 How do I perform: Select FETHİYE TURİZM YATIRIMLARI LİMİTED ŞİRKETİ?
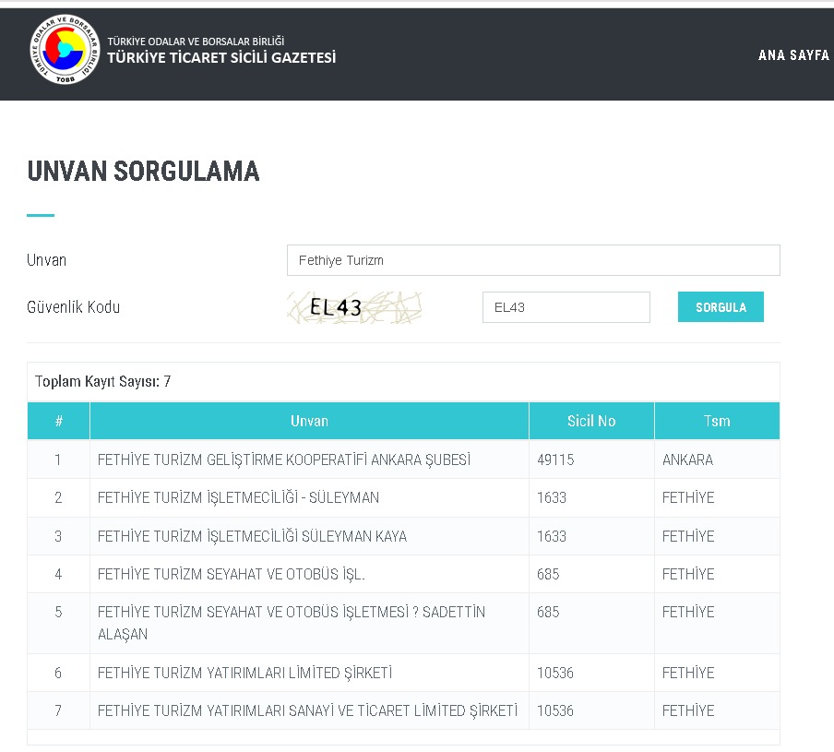pos(245,673)
